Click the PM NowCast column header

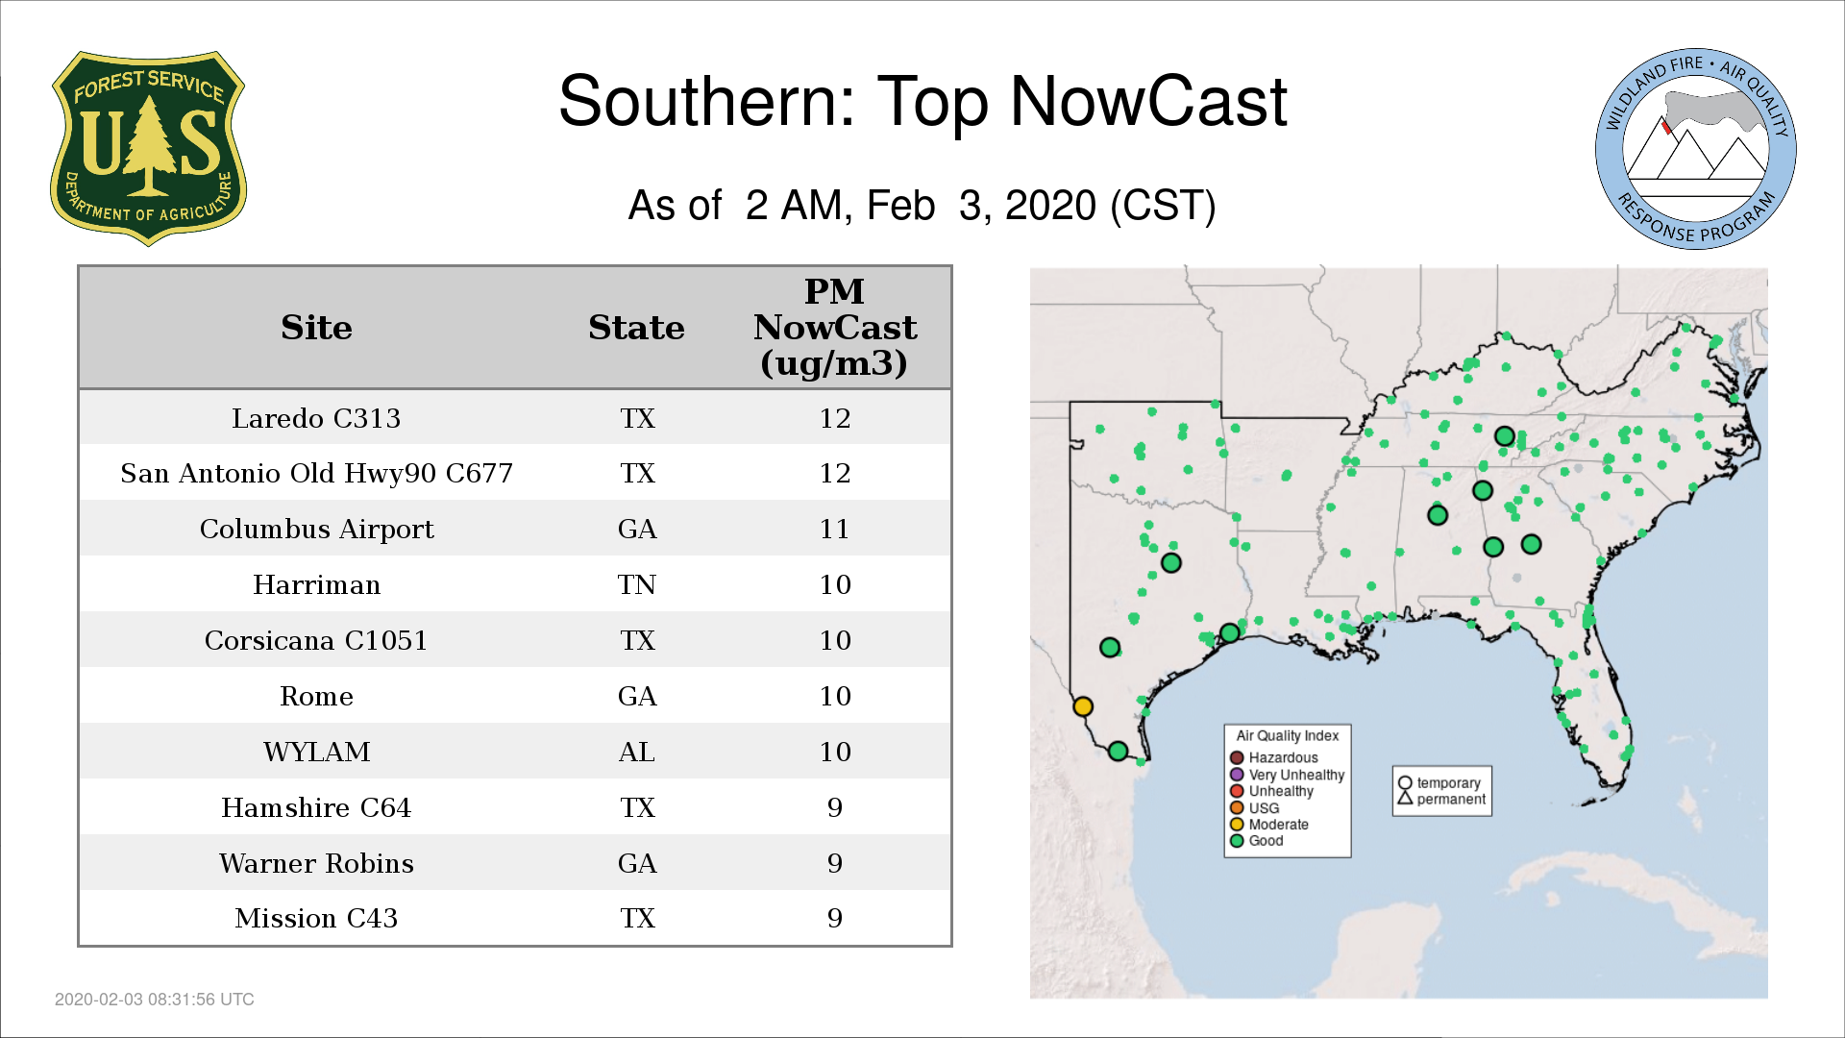(834, 328)
